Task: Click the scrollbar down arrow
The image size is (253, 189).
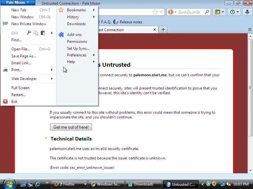Action: [x=250, y=170]
